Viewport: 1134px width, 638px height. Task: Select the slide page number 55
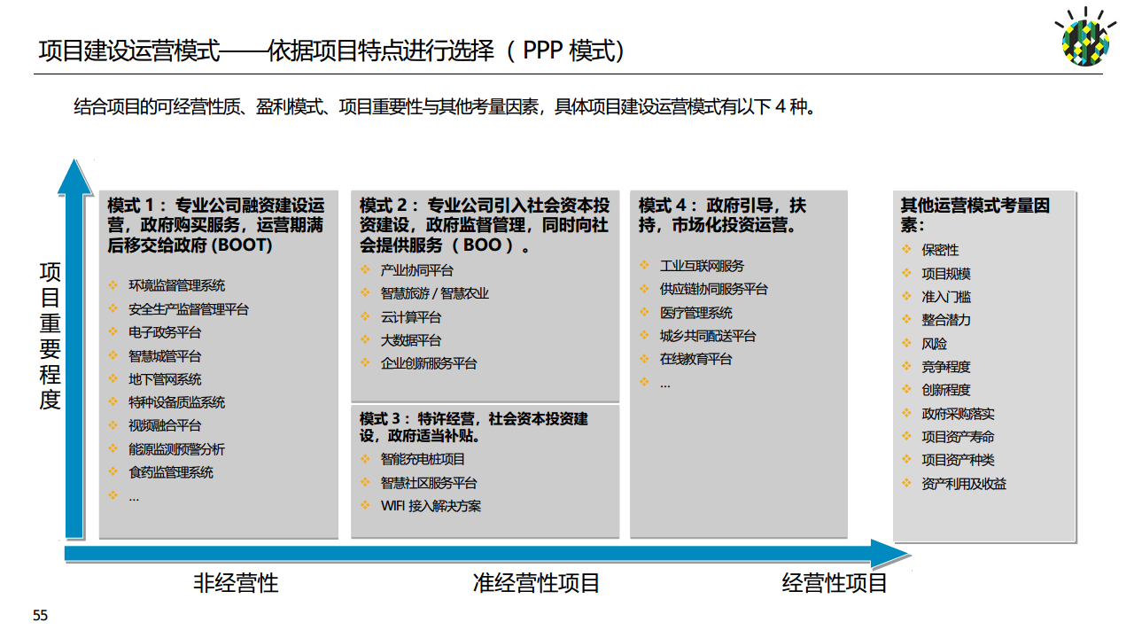tap(39, 613)
